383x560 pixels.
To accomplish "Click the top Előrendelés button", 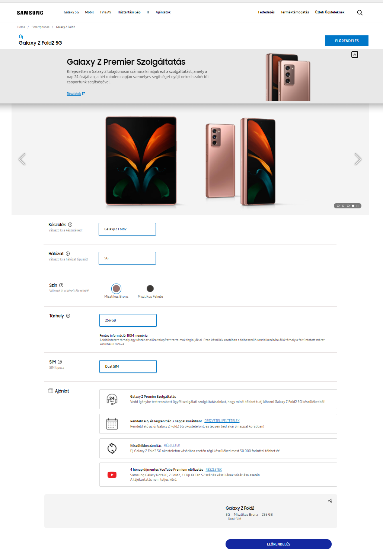I will [347, 41].
